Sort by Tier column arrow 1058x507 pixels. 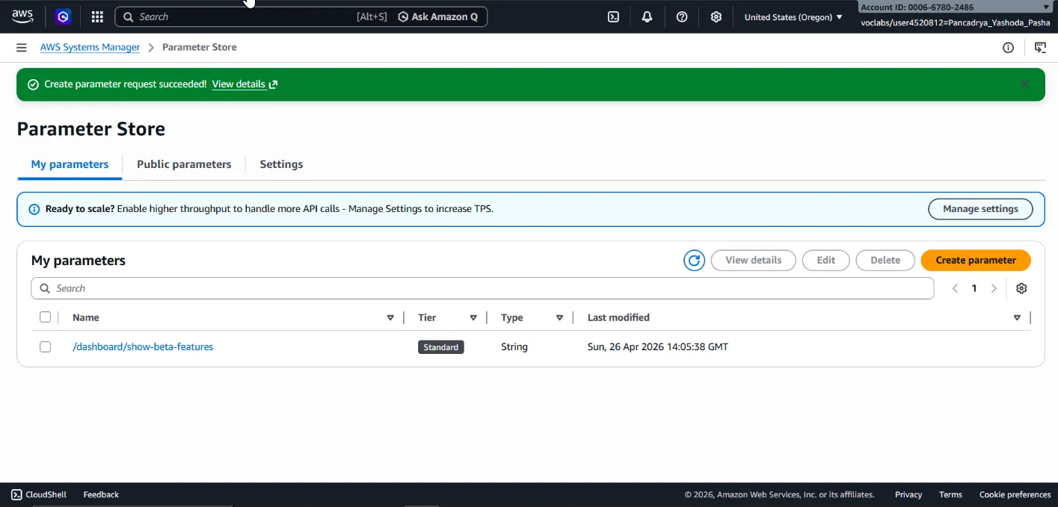[x=473, y=318]
